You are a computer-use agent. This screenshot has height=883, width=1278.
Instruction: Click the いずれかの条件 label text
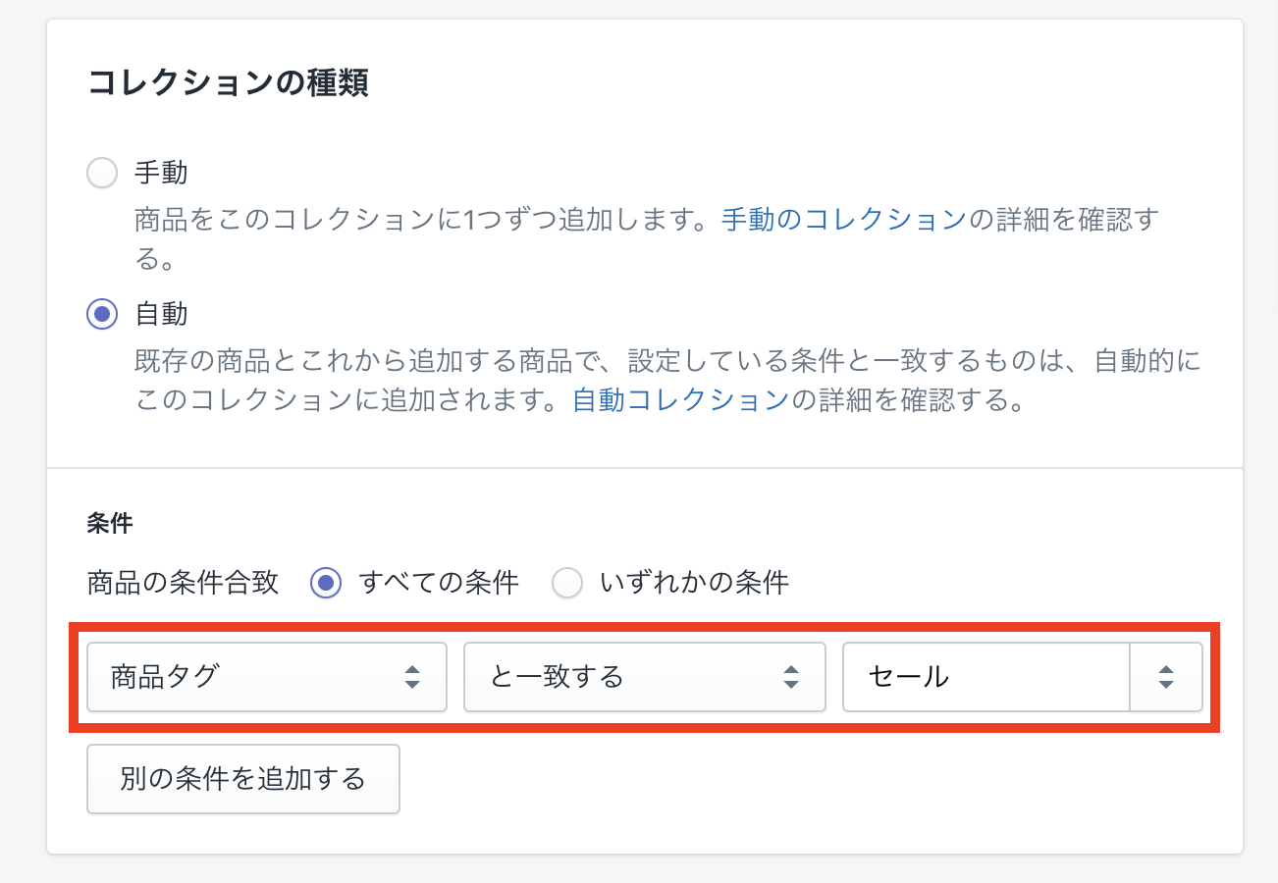click(695, 583)
